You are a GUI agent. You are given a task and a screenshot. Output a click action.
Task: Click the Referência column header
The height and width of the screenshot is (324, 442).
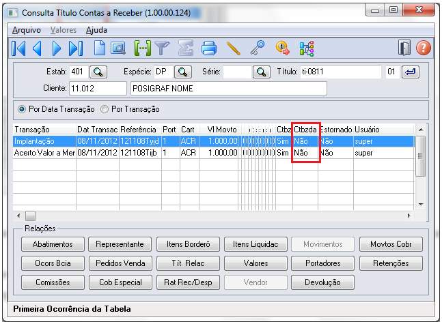[140, 130]
